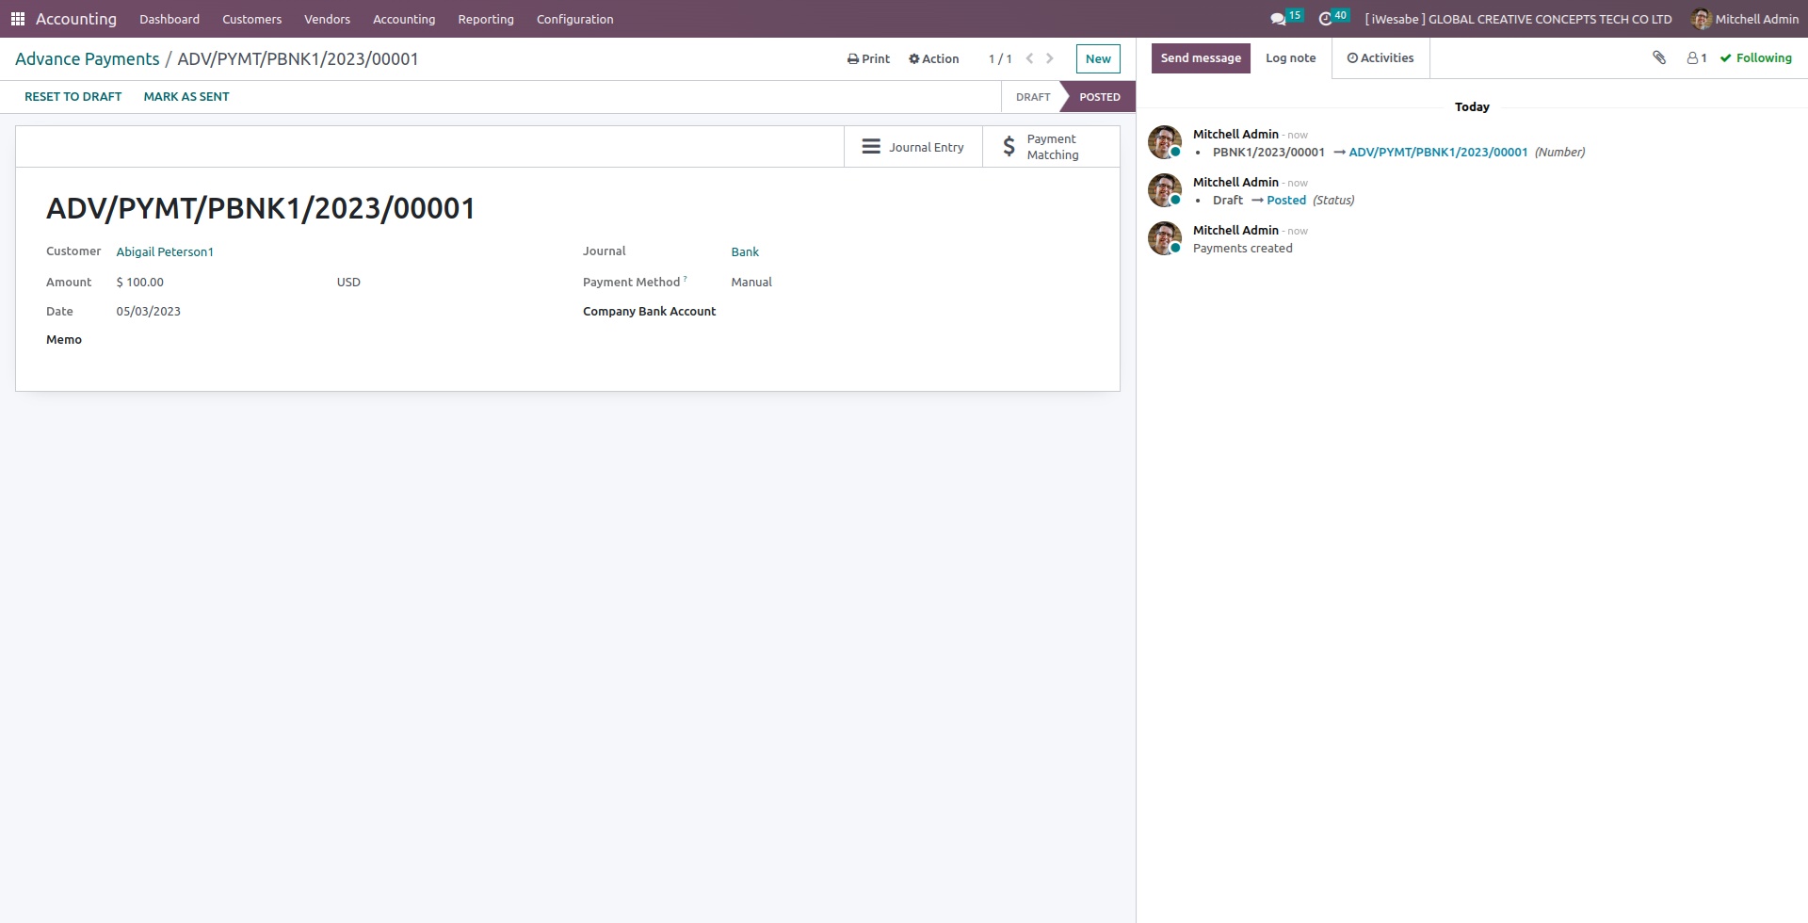
Task: Click the Reset to Draft button
Action: point(73,97)
